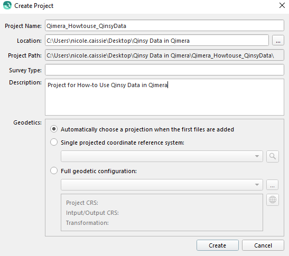Click the Cancel button
The image size is (289, 256).
pos(263,245)
